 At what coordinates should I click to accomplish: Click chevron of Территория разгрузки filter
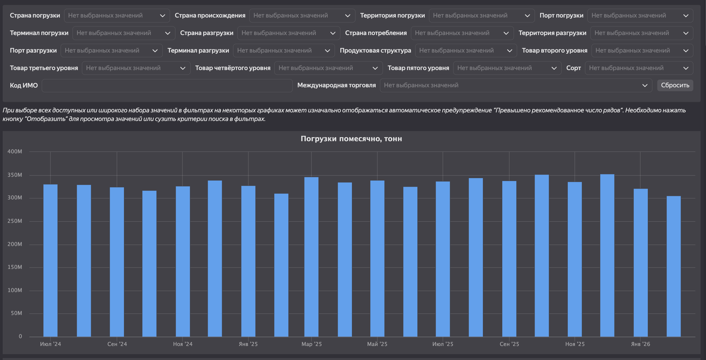click(x=686, y=33)
